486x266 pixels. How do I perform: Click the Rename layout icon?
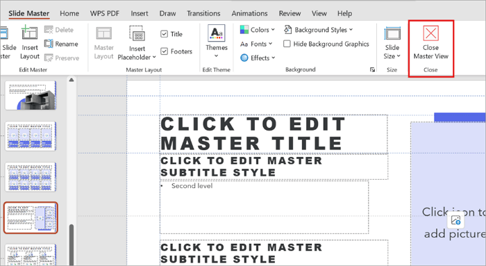(49, 44)
